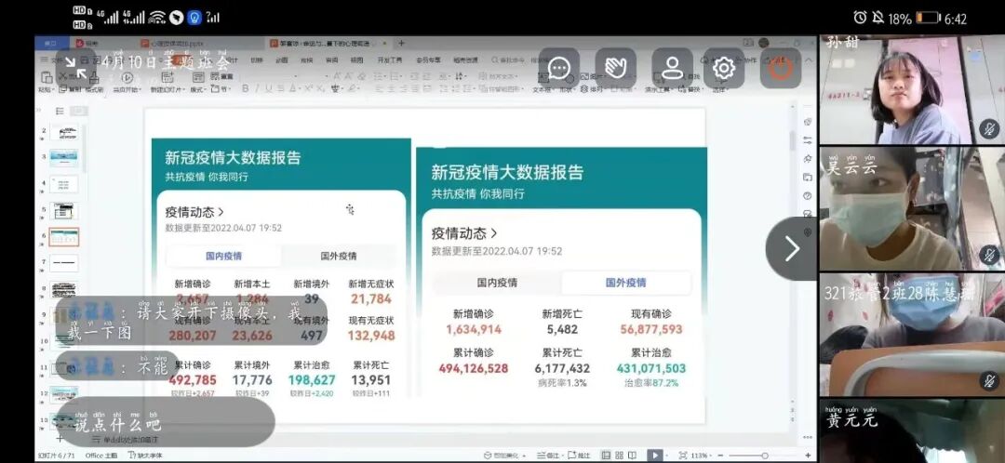
Task: Select the 国内疫情 tab in left report
Action: 223,257
